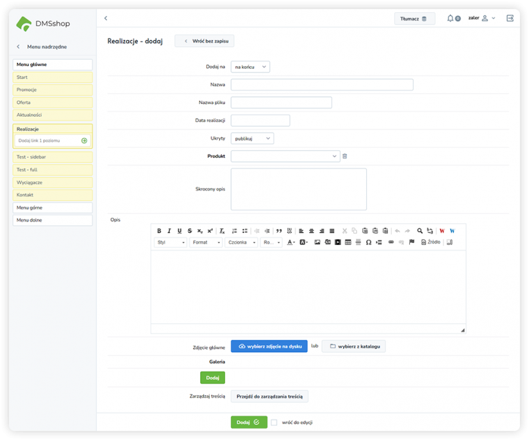529x440 pixels.
Task: Open the 'Dodaj na' dropdown
Action: pos(250,67)
